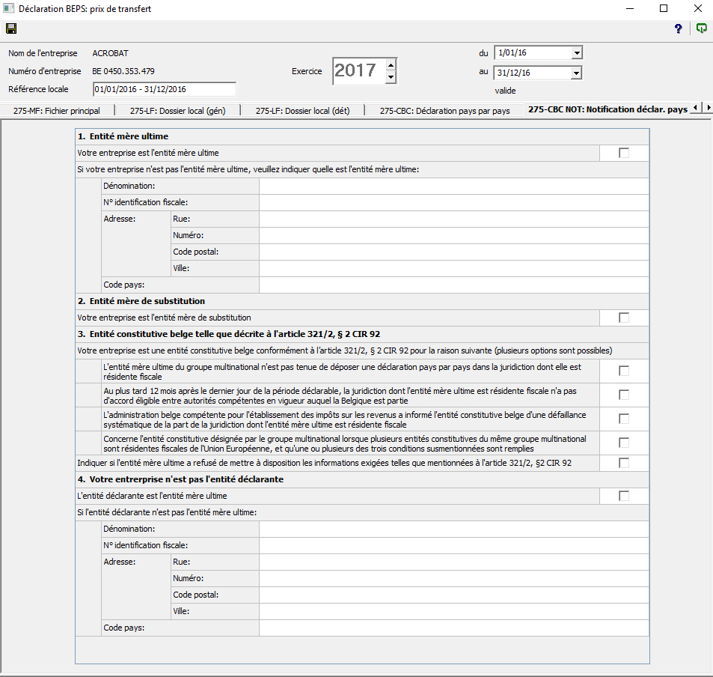Check 'Votre entreprise est l'entité mère ultime'
713x677 pixels.
[x=624, y=153]
